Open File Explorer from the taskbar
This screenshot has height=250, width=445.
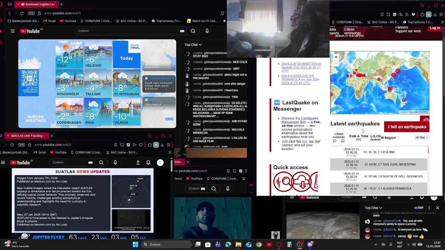pyautogui.click(x=238, y=244)
